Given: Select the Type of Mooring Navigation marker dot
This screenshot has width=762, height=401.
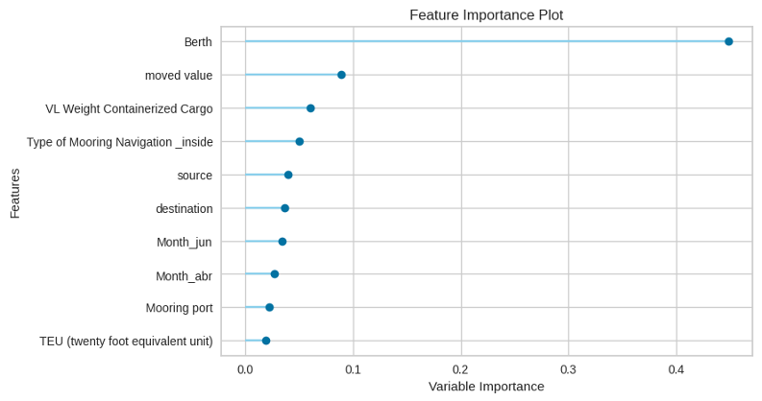Looking at the screenshot, I should [300, 142].
